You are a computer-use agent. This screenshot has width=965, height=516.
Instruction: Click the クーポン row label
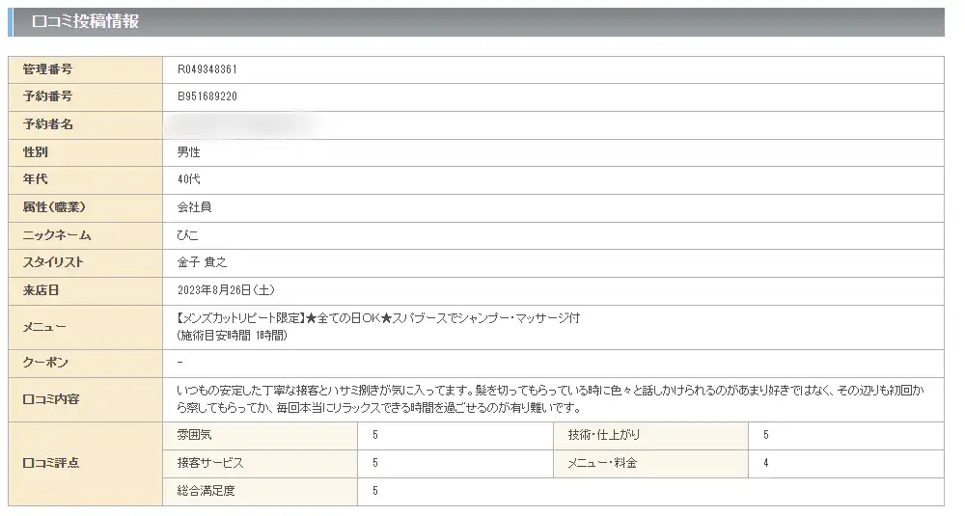tap(45, 363)
